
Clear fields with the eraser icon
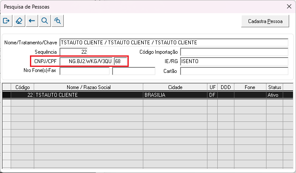(19, 21)
